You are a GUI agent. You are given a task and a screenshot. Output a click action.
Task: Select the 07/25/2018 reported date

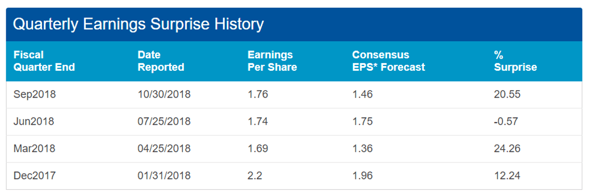(164, 122)
